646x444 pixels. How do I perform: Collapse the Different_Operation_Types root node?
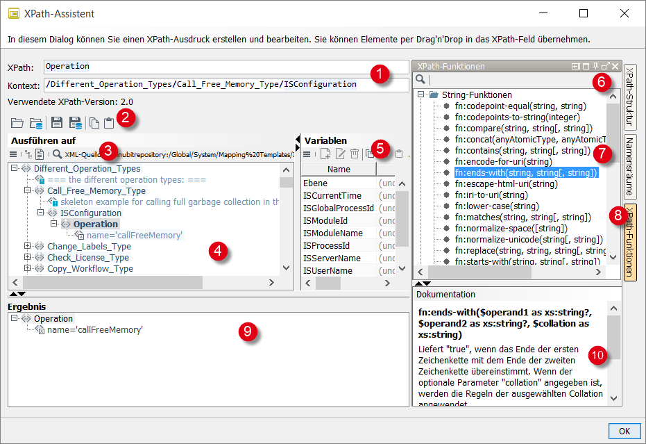tap(15, 168)
